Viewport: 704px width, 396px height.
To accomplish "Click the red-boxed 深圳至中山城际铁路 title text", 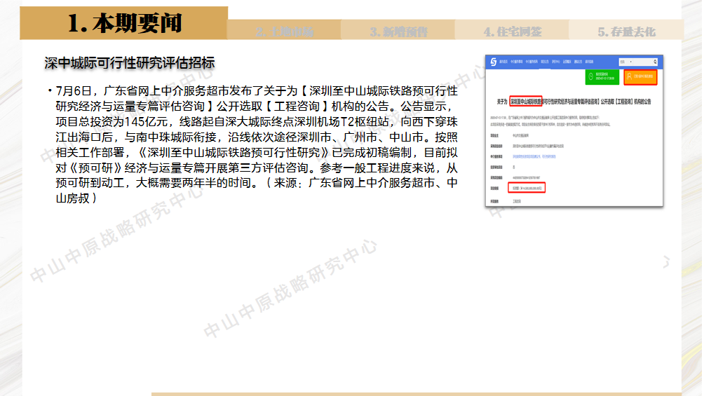I will (526, 101).
